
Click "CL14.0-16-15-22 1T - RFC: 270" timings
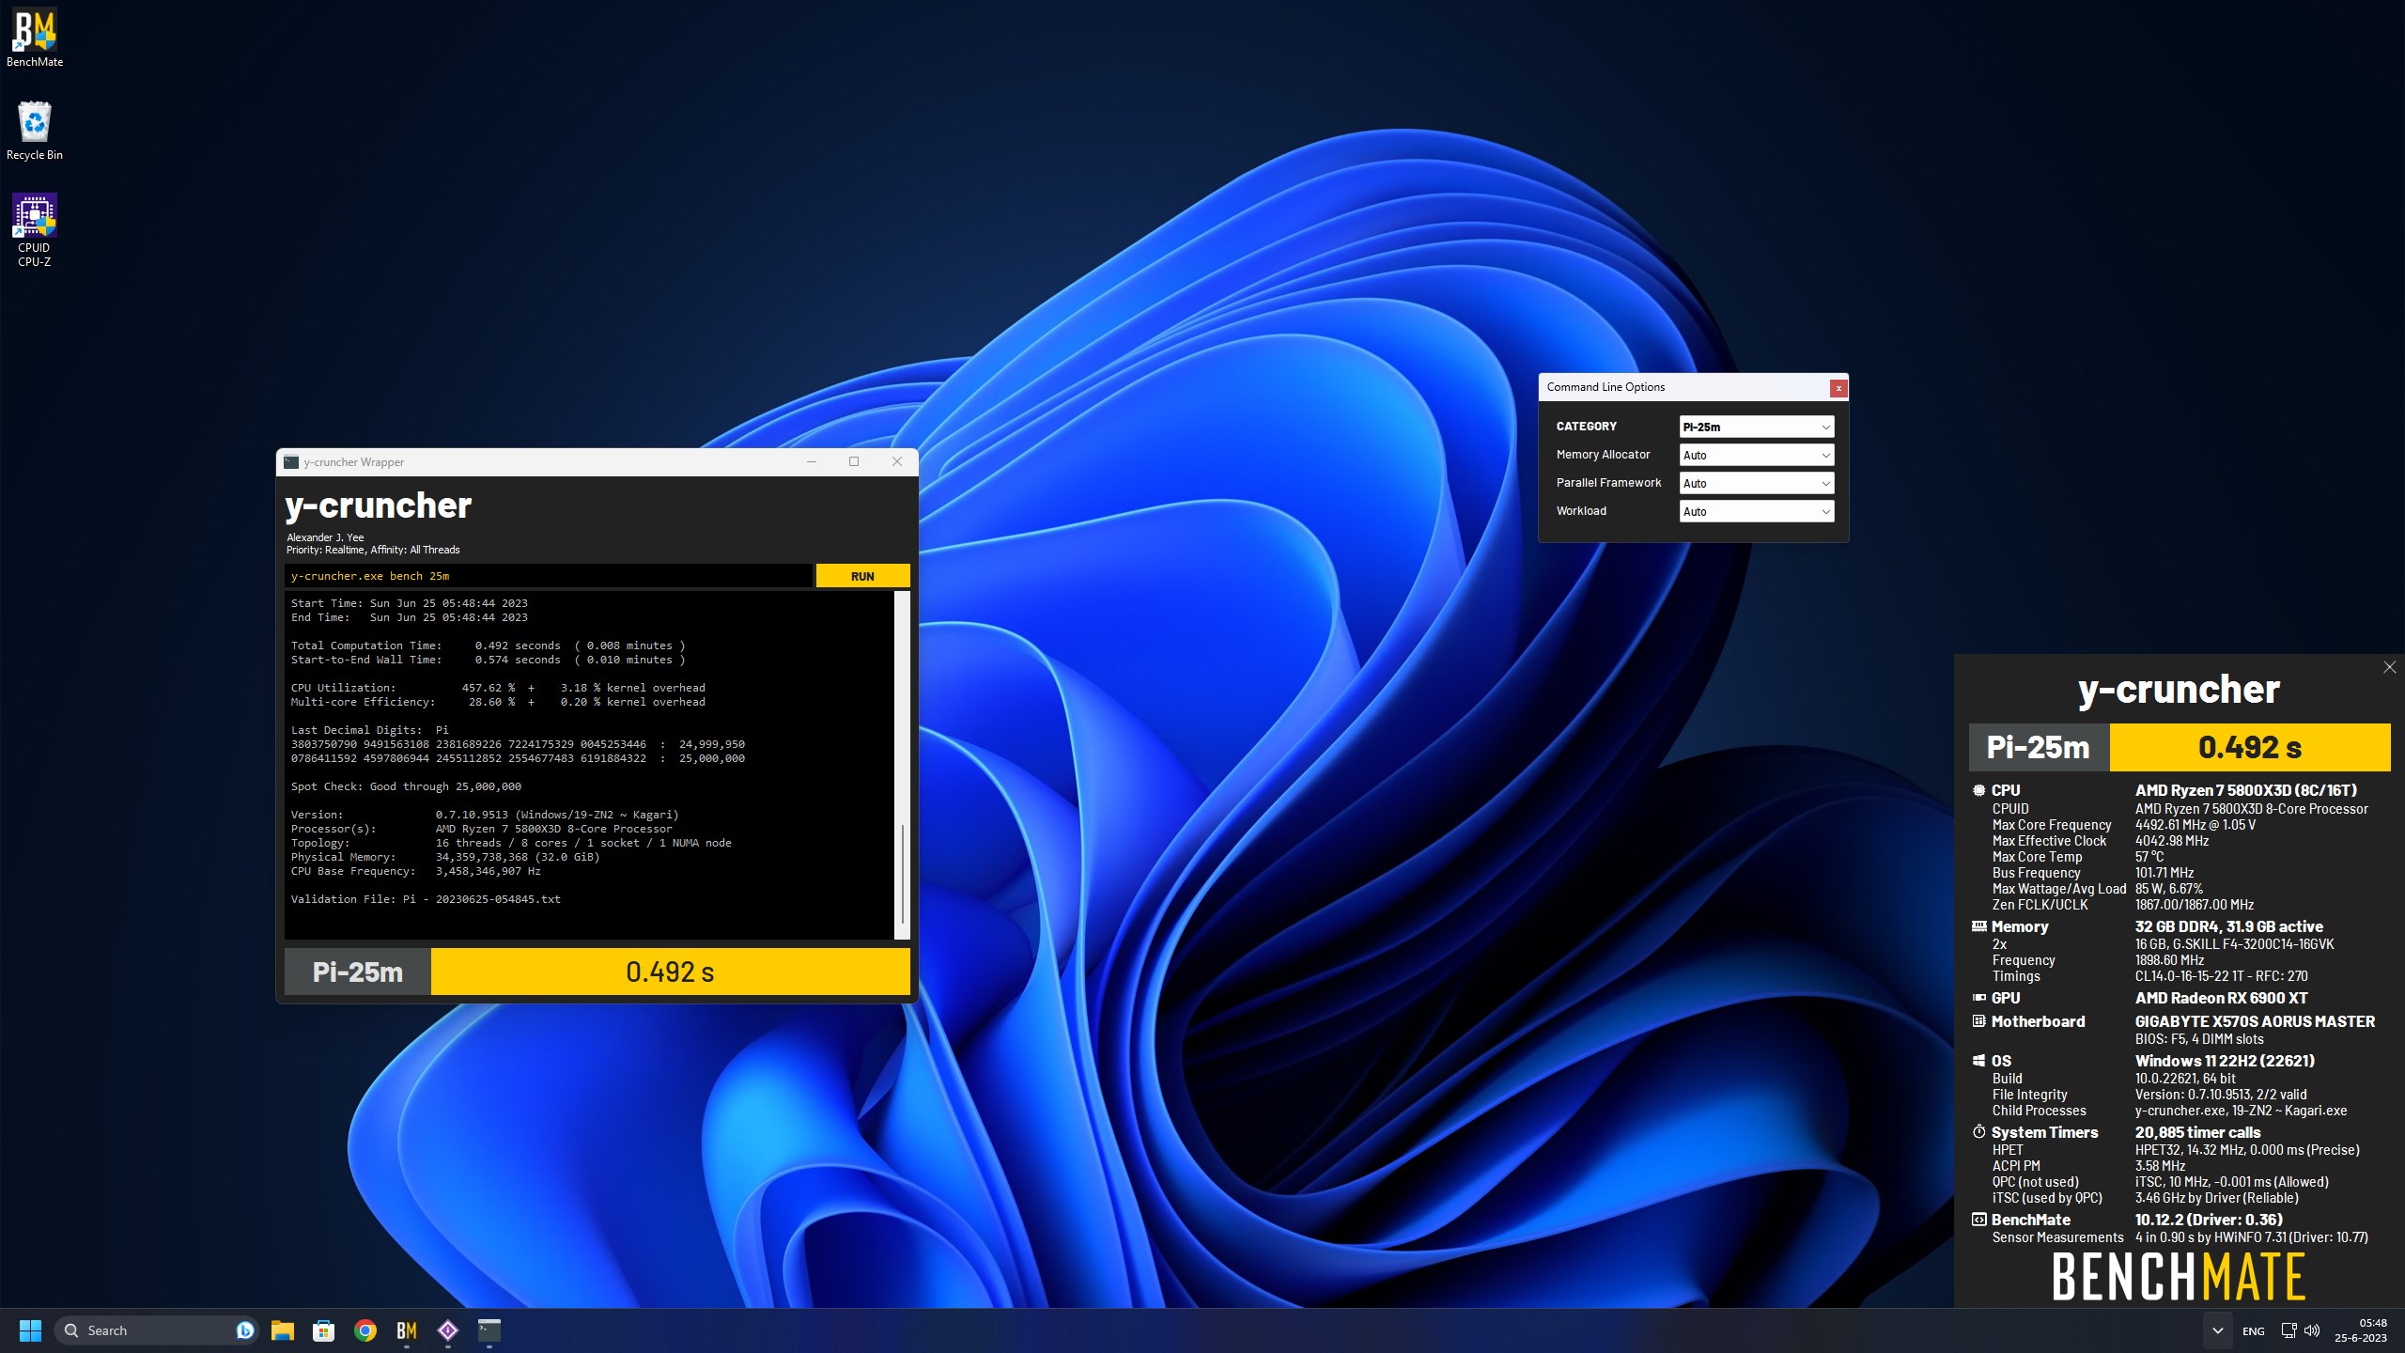(x=2221, y=976)
